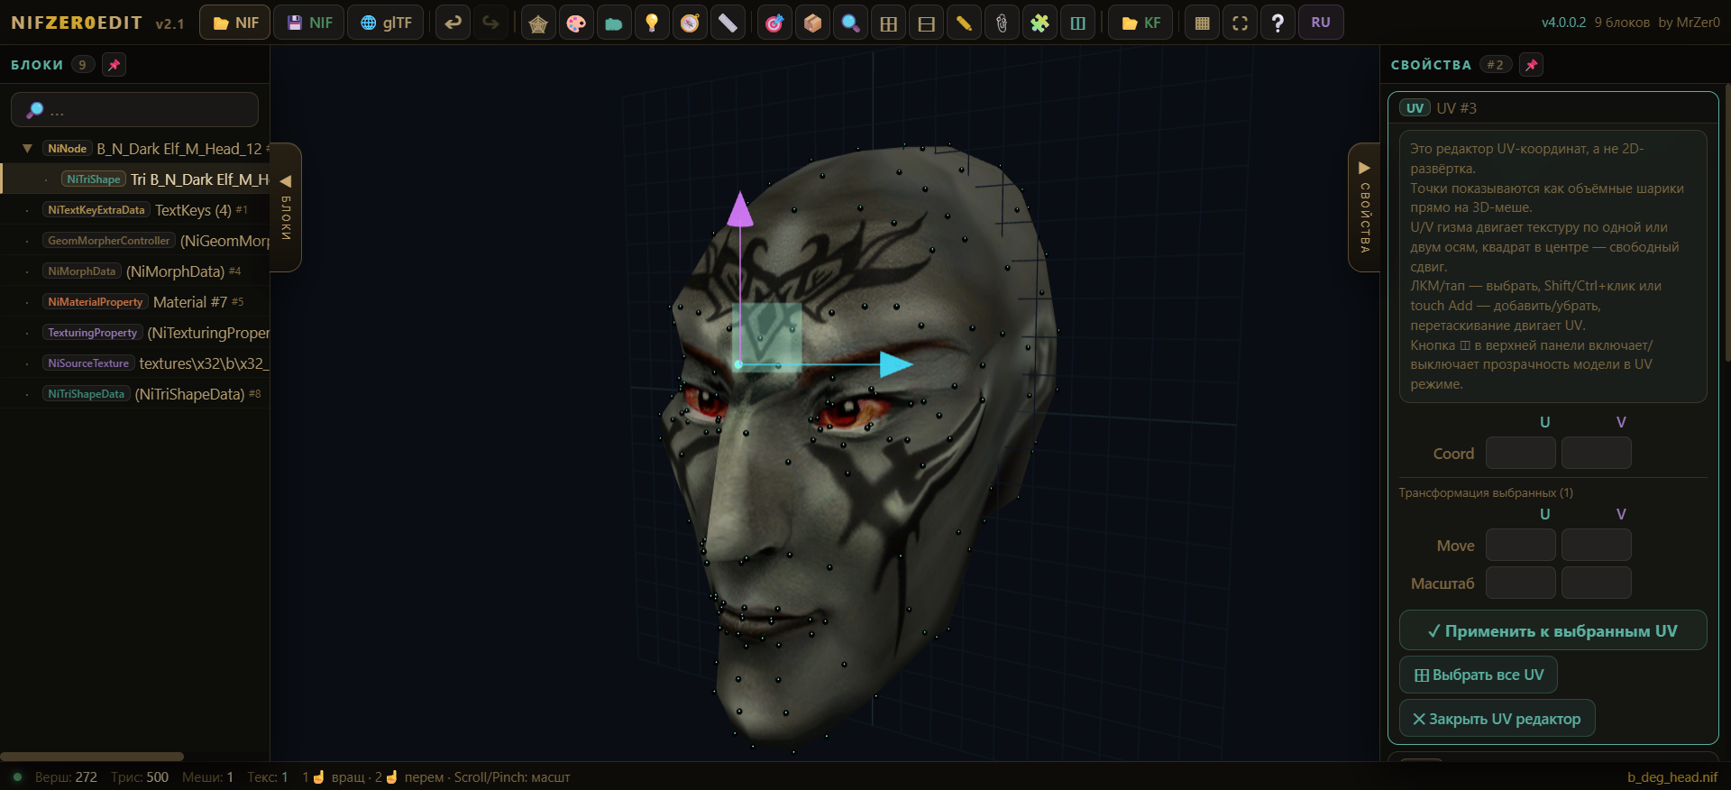Click the paperclip icon in toolbar

pyautogui.click(x=1002, y=23)
